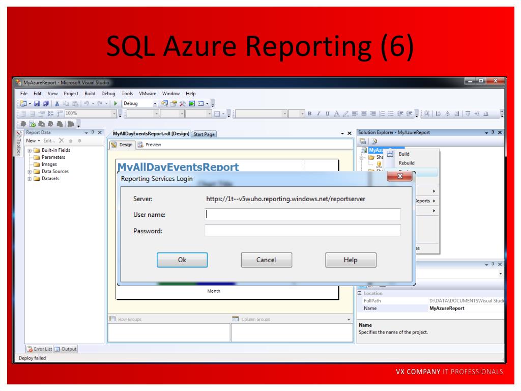
Task: Expand the Built-in Fields tree node
Action: coord(30,150)
